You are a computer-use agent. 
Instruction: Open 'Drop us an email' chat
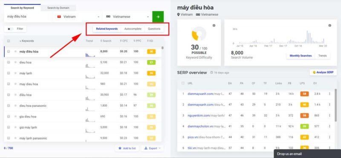307,154
